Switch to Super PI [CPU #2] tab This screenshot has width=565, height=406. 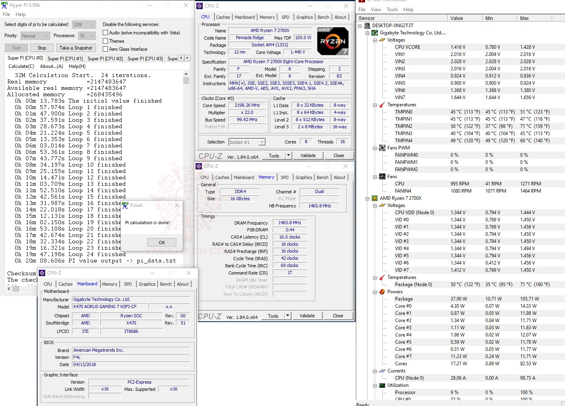[x=105, y=58]
